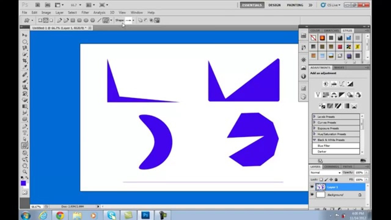
Task: Open the Filter menu
Action: pyautogui.click(x=85, y=13)
